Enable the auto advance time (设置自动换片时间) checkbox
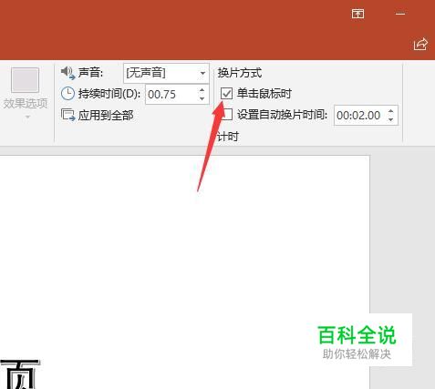Screen dimensions: 435x389 [227, 115]
